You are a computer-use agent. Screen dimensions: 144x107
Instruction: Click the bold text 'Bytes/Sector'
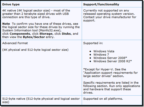[x=34, y=37]
